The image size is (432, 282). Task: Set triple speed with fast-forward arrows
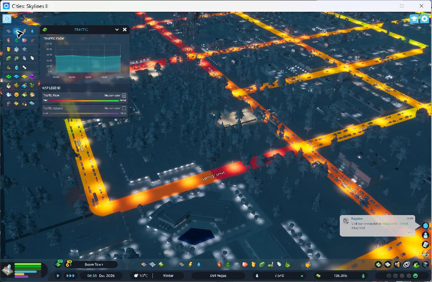[x=71, y=275]
